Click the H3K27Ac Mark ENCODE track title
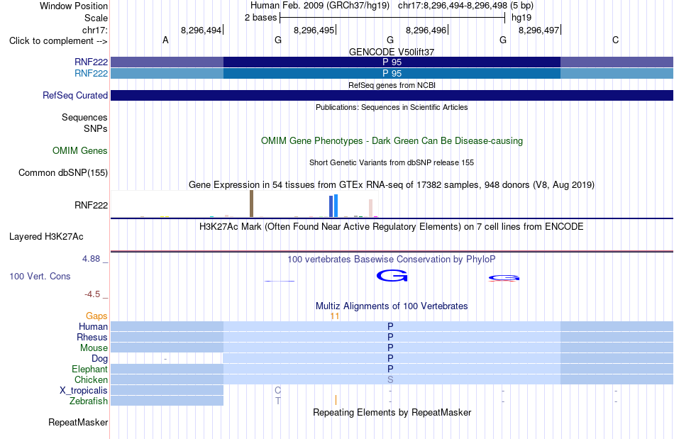The width and height of the screenshot is (674, 439). pyautogui.click(x=392, y=226)
